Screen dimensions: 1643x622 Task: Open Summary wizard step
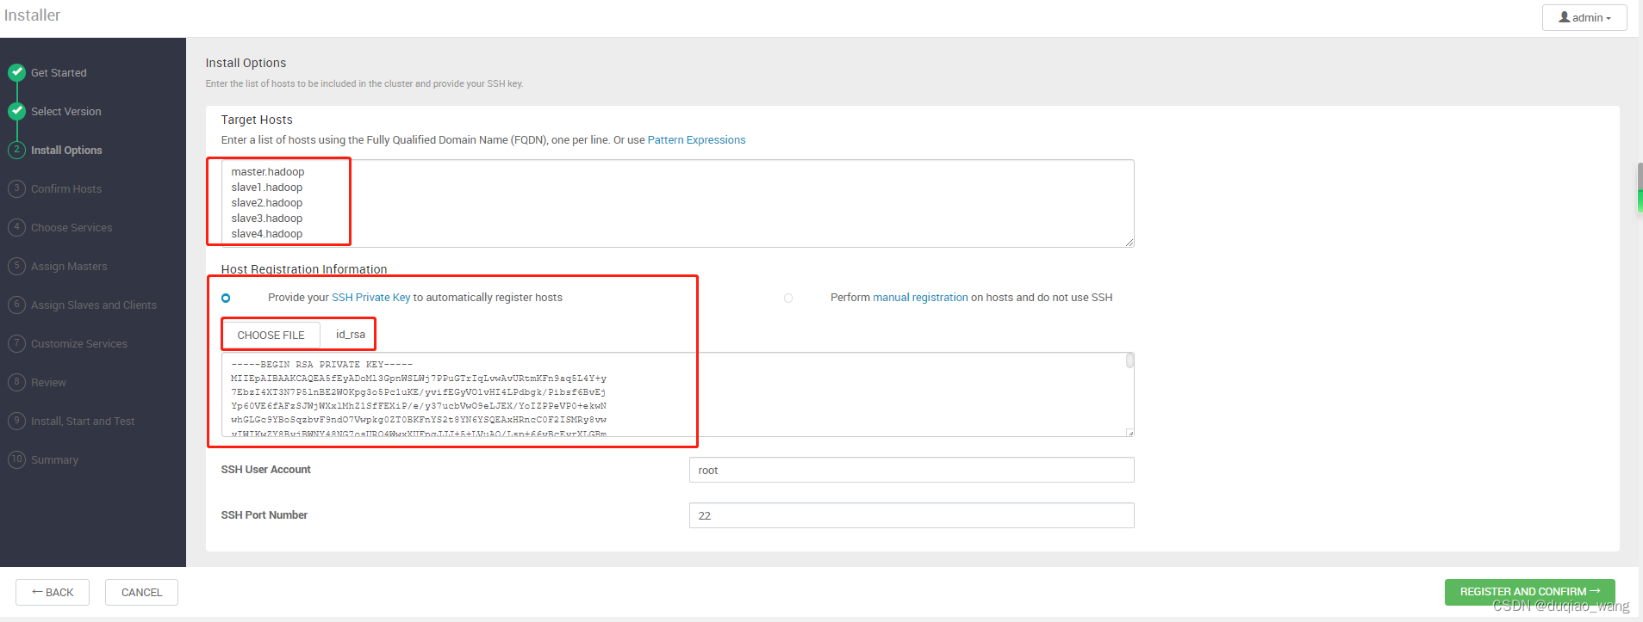point(54,460)
